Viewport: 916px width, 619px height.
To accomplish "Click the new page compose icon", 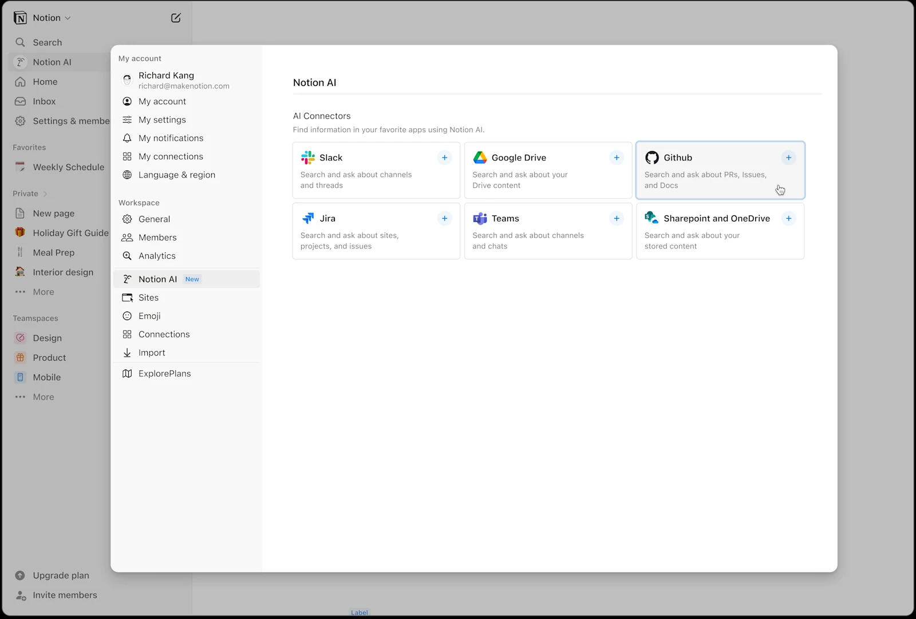I will [x=176, y=18].
